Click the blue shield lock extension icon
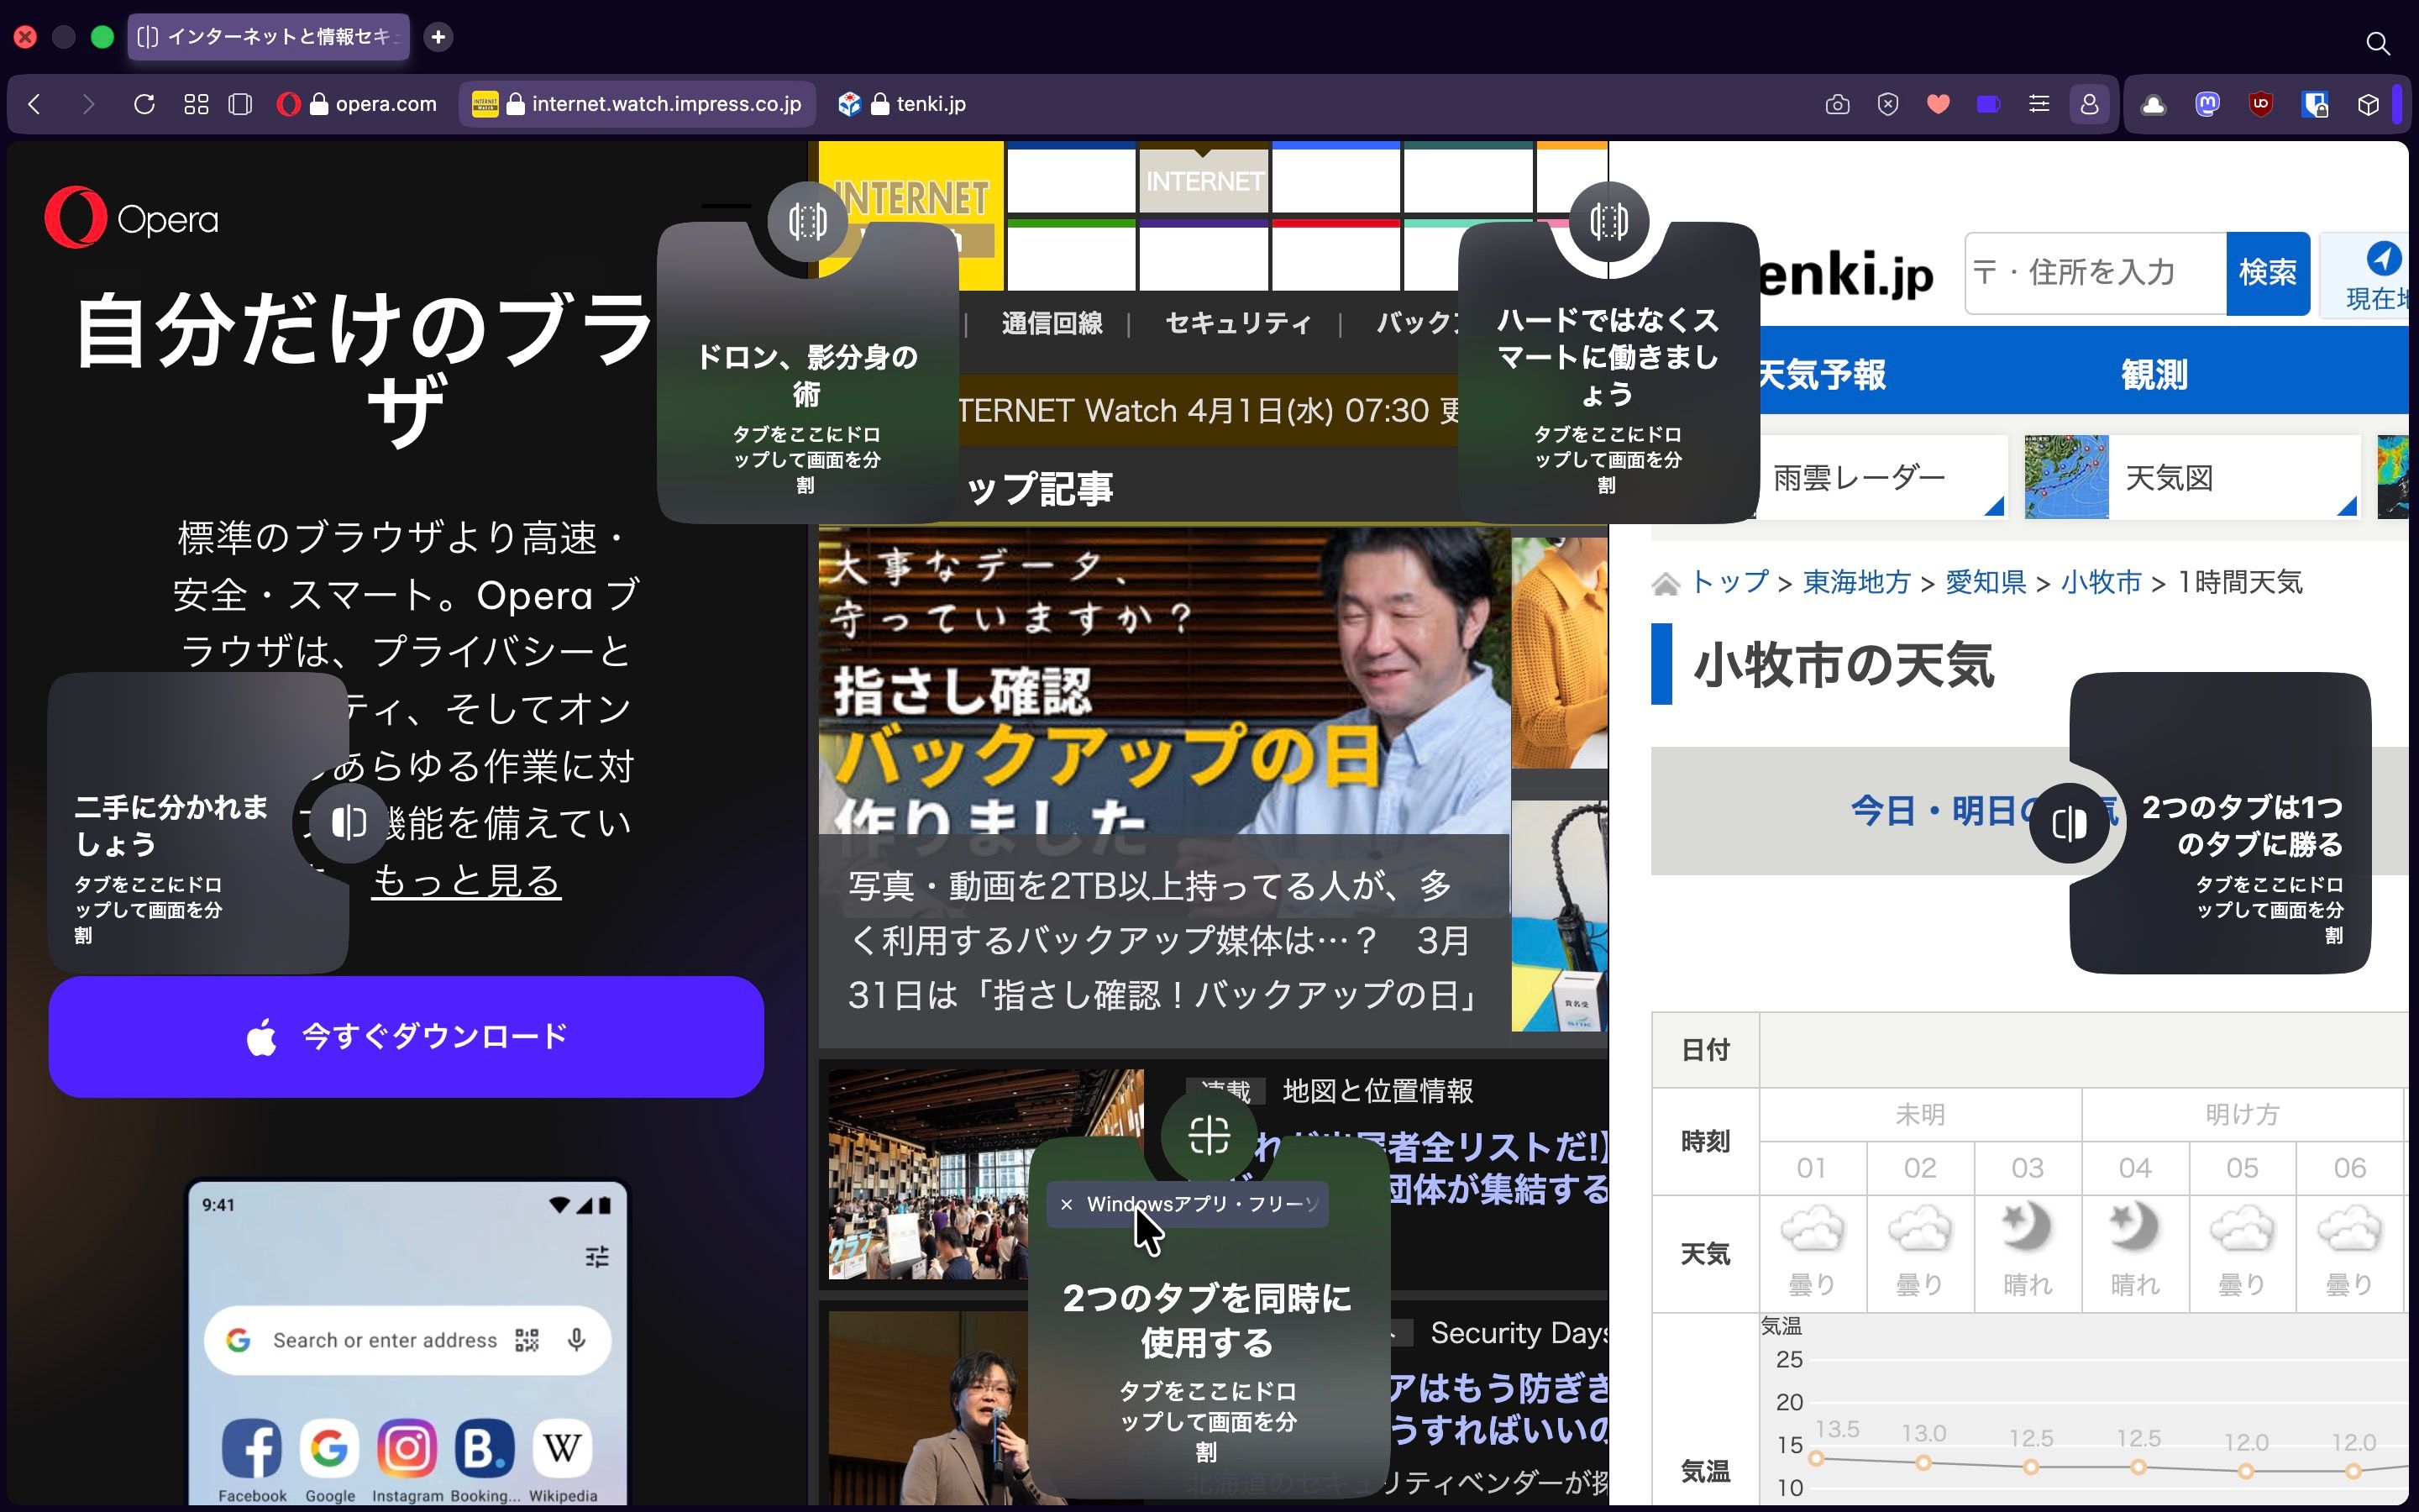This screenshot has height=1512, width=2419. point(2314,104)
